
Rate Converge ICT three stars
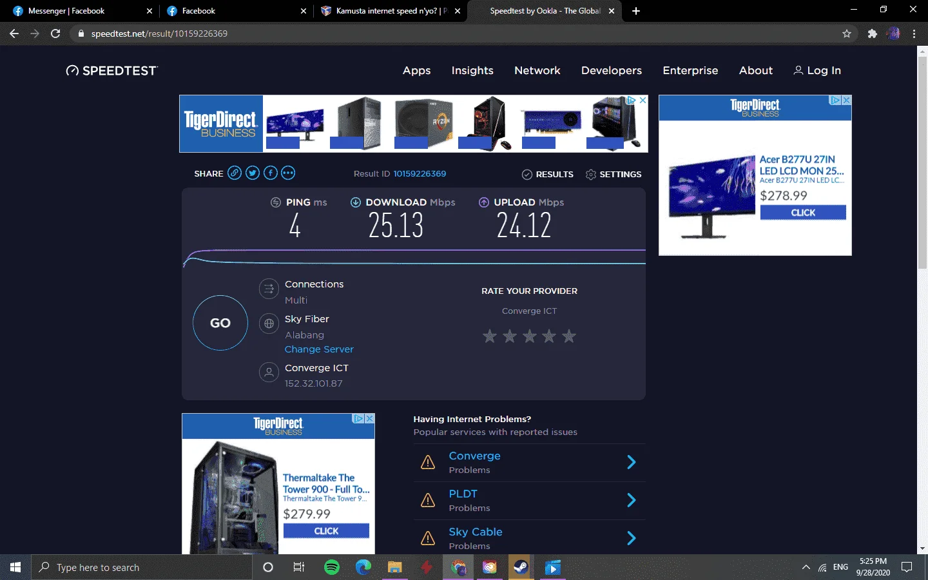click(x=530, y=336)
